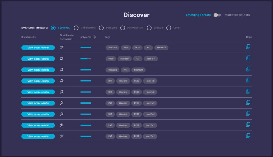Select the Condi radio button

click(169, 28)
